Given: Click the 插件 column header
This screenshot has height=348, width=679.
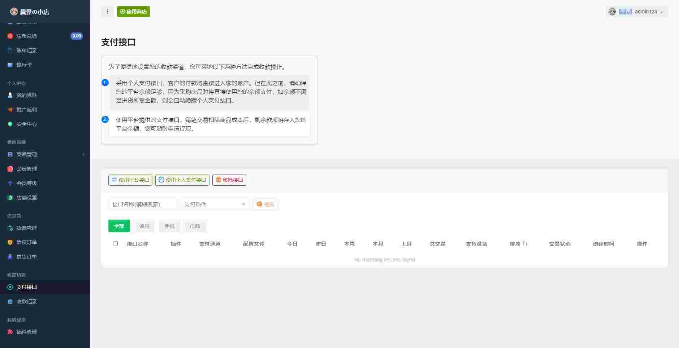Looking at the screenshot, I should click(176, 244).
